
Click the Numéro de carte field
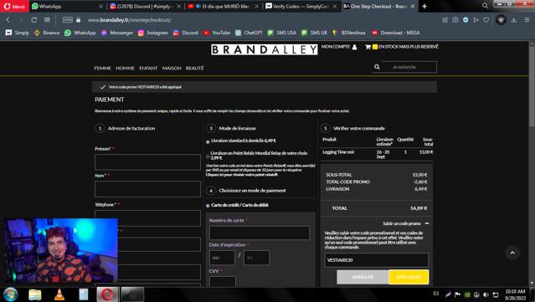click(260, 233)
